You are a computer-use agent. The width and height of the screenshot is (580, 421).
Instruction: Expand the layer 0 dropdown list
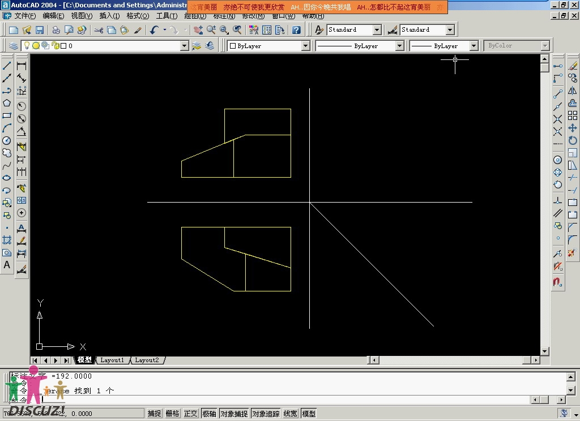185,46
